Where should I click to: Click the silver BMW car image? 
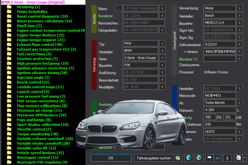131,125
